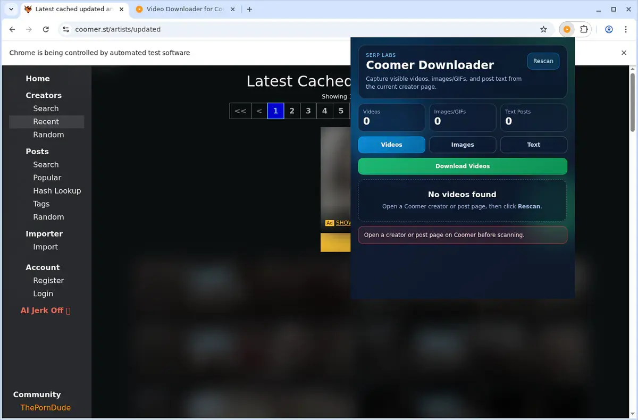638x420 pixels.
Task: Open site information icon in address bar
Action: [x=65, y=30]
